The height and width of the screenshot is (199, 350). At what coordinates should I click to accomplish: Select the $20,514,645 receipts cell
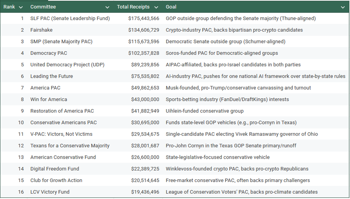pos(138,181)
